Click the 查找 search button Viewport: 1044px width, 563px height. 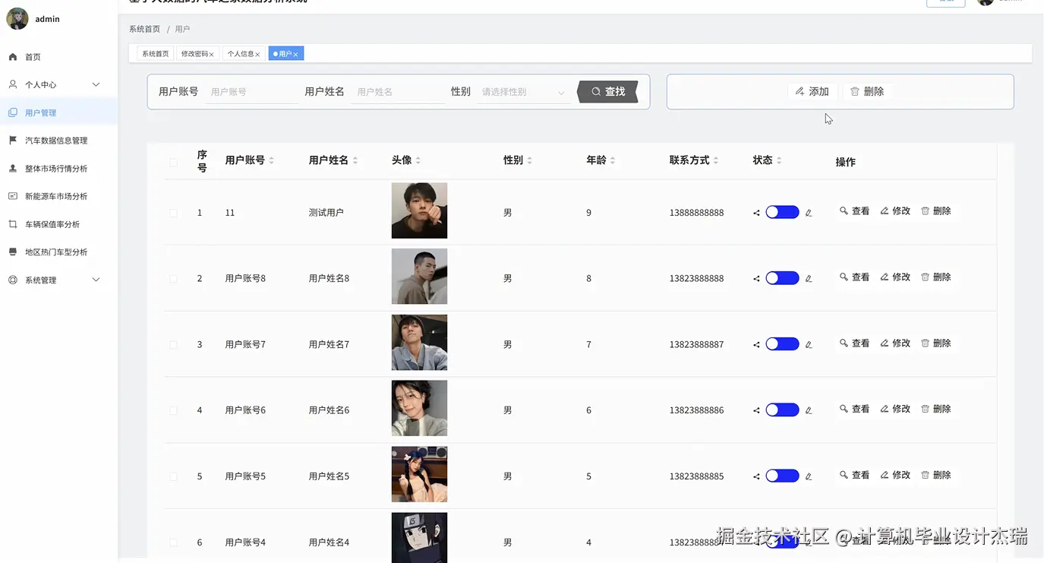pos(607,91)
